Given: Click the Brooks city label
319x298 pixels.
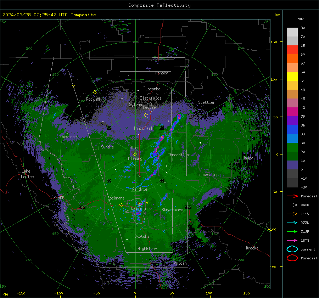Looking at the screenshot, I should click(x=252, y=248).
